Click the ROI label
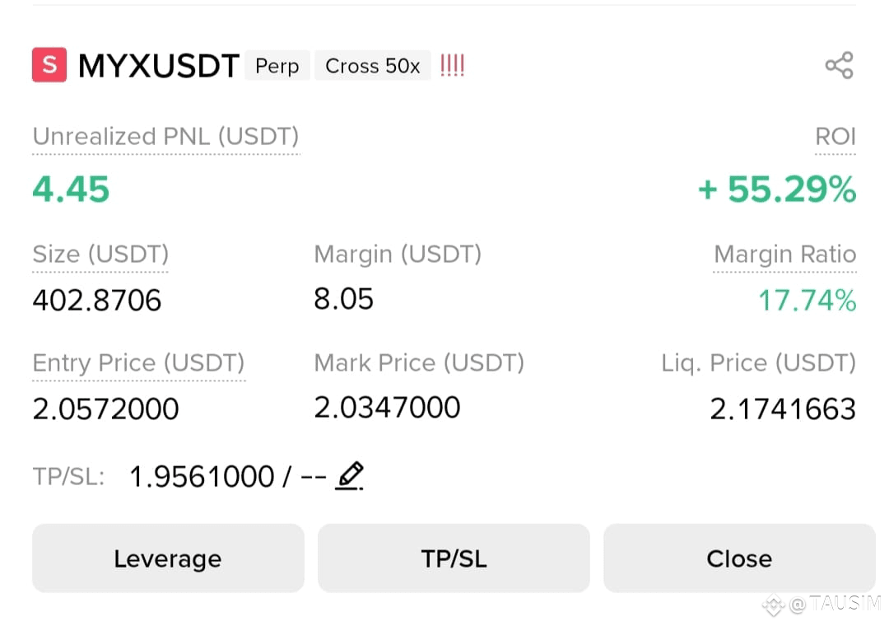889x626 pixels. click(x=835, y=137)
